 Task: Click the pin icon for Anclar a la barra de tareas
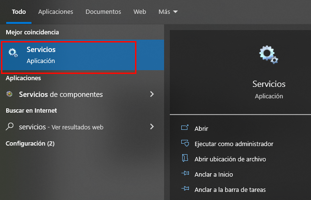tap(185, 189)
